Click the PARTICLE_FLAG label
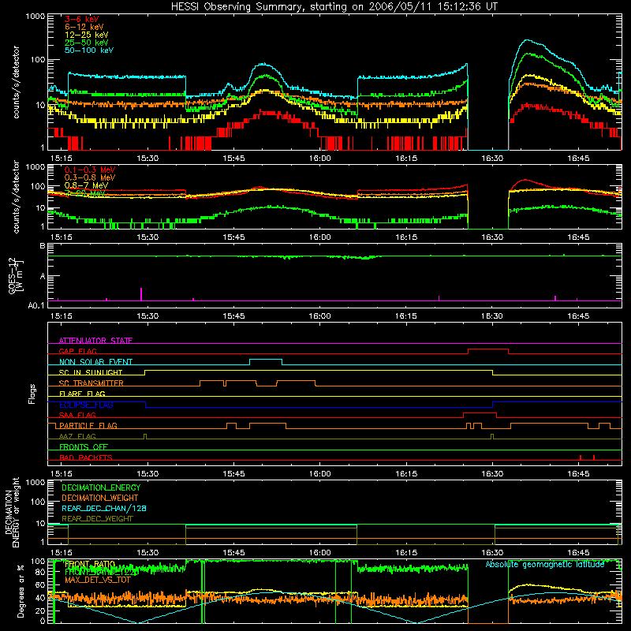 pyautogui.click(x=88, y=426)
